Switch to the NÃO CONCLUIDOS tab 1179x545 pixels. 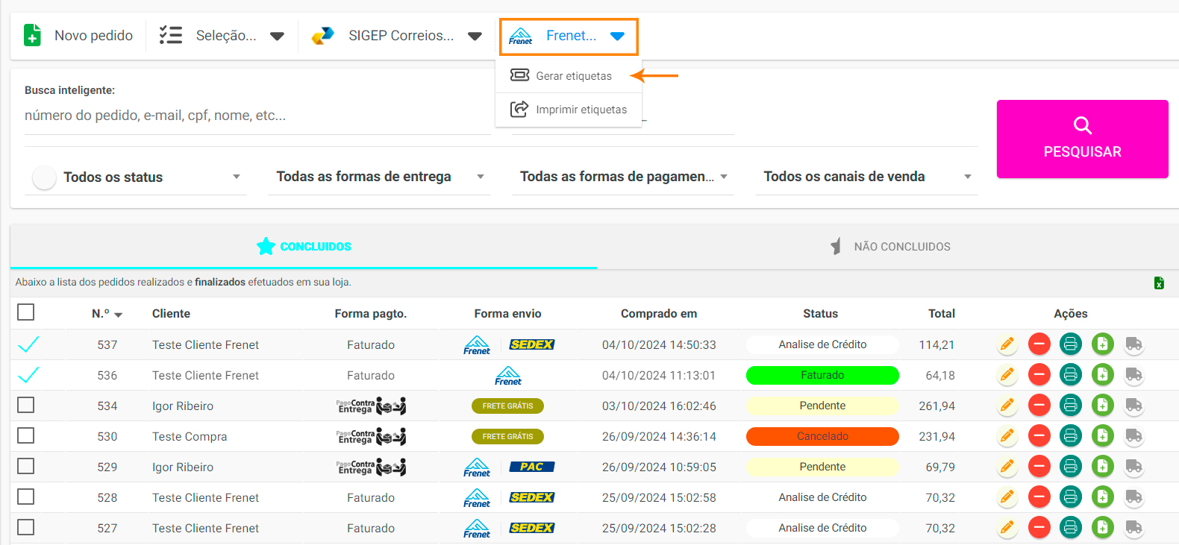tap(889, 247)
